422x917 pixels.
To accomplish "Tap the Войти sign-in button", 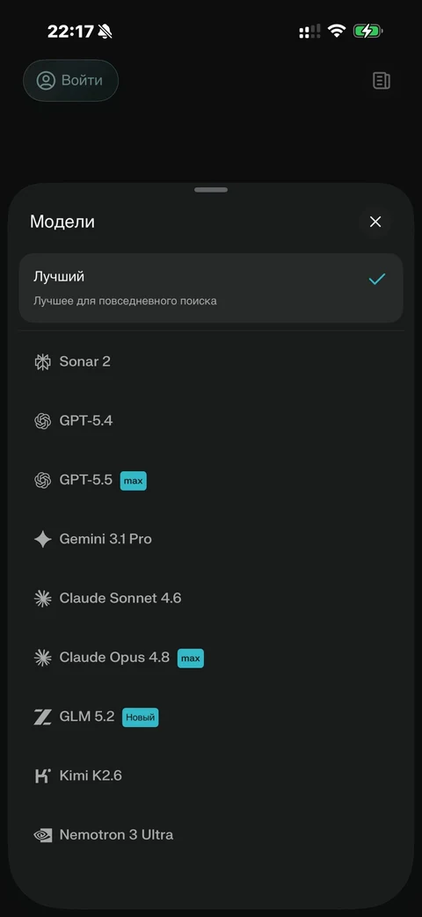I will point(70,81).
